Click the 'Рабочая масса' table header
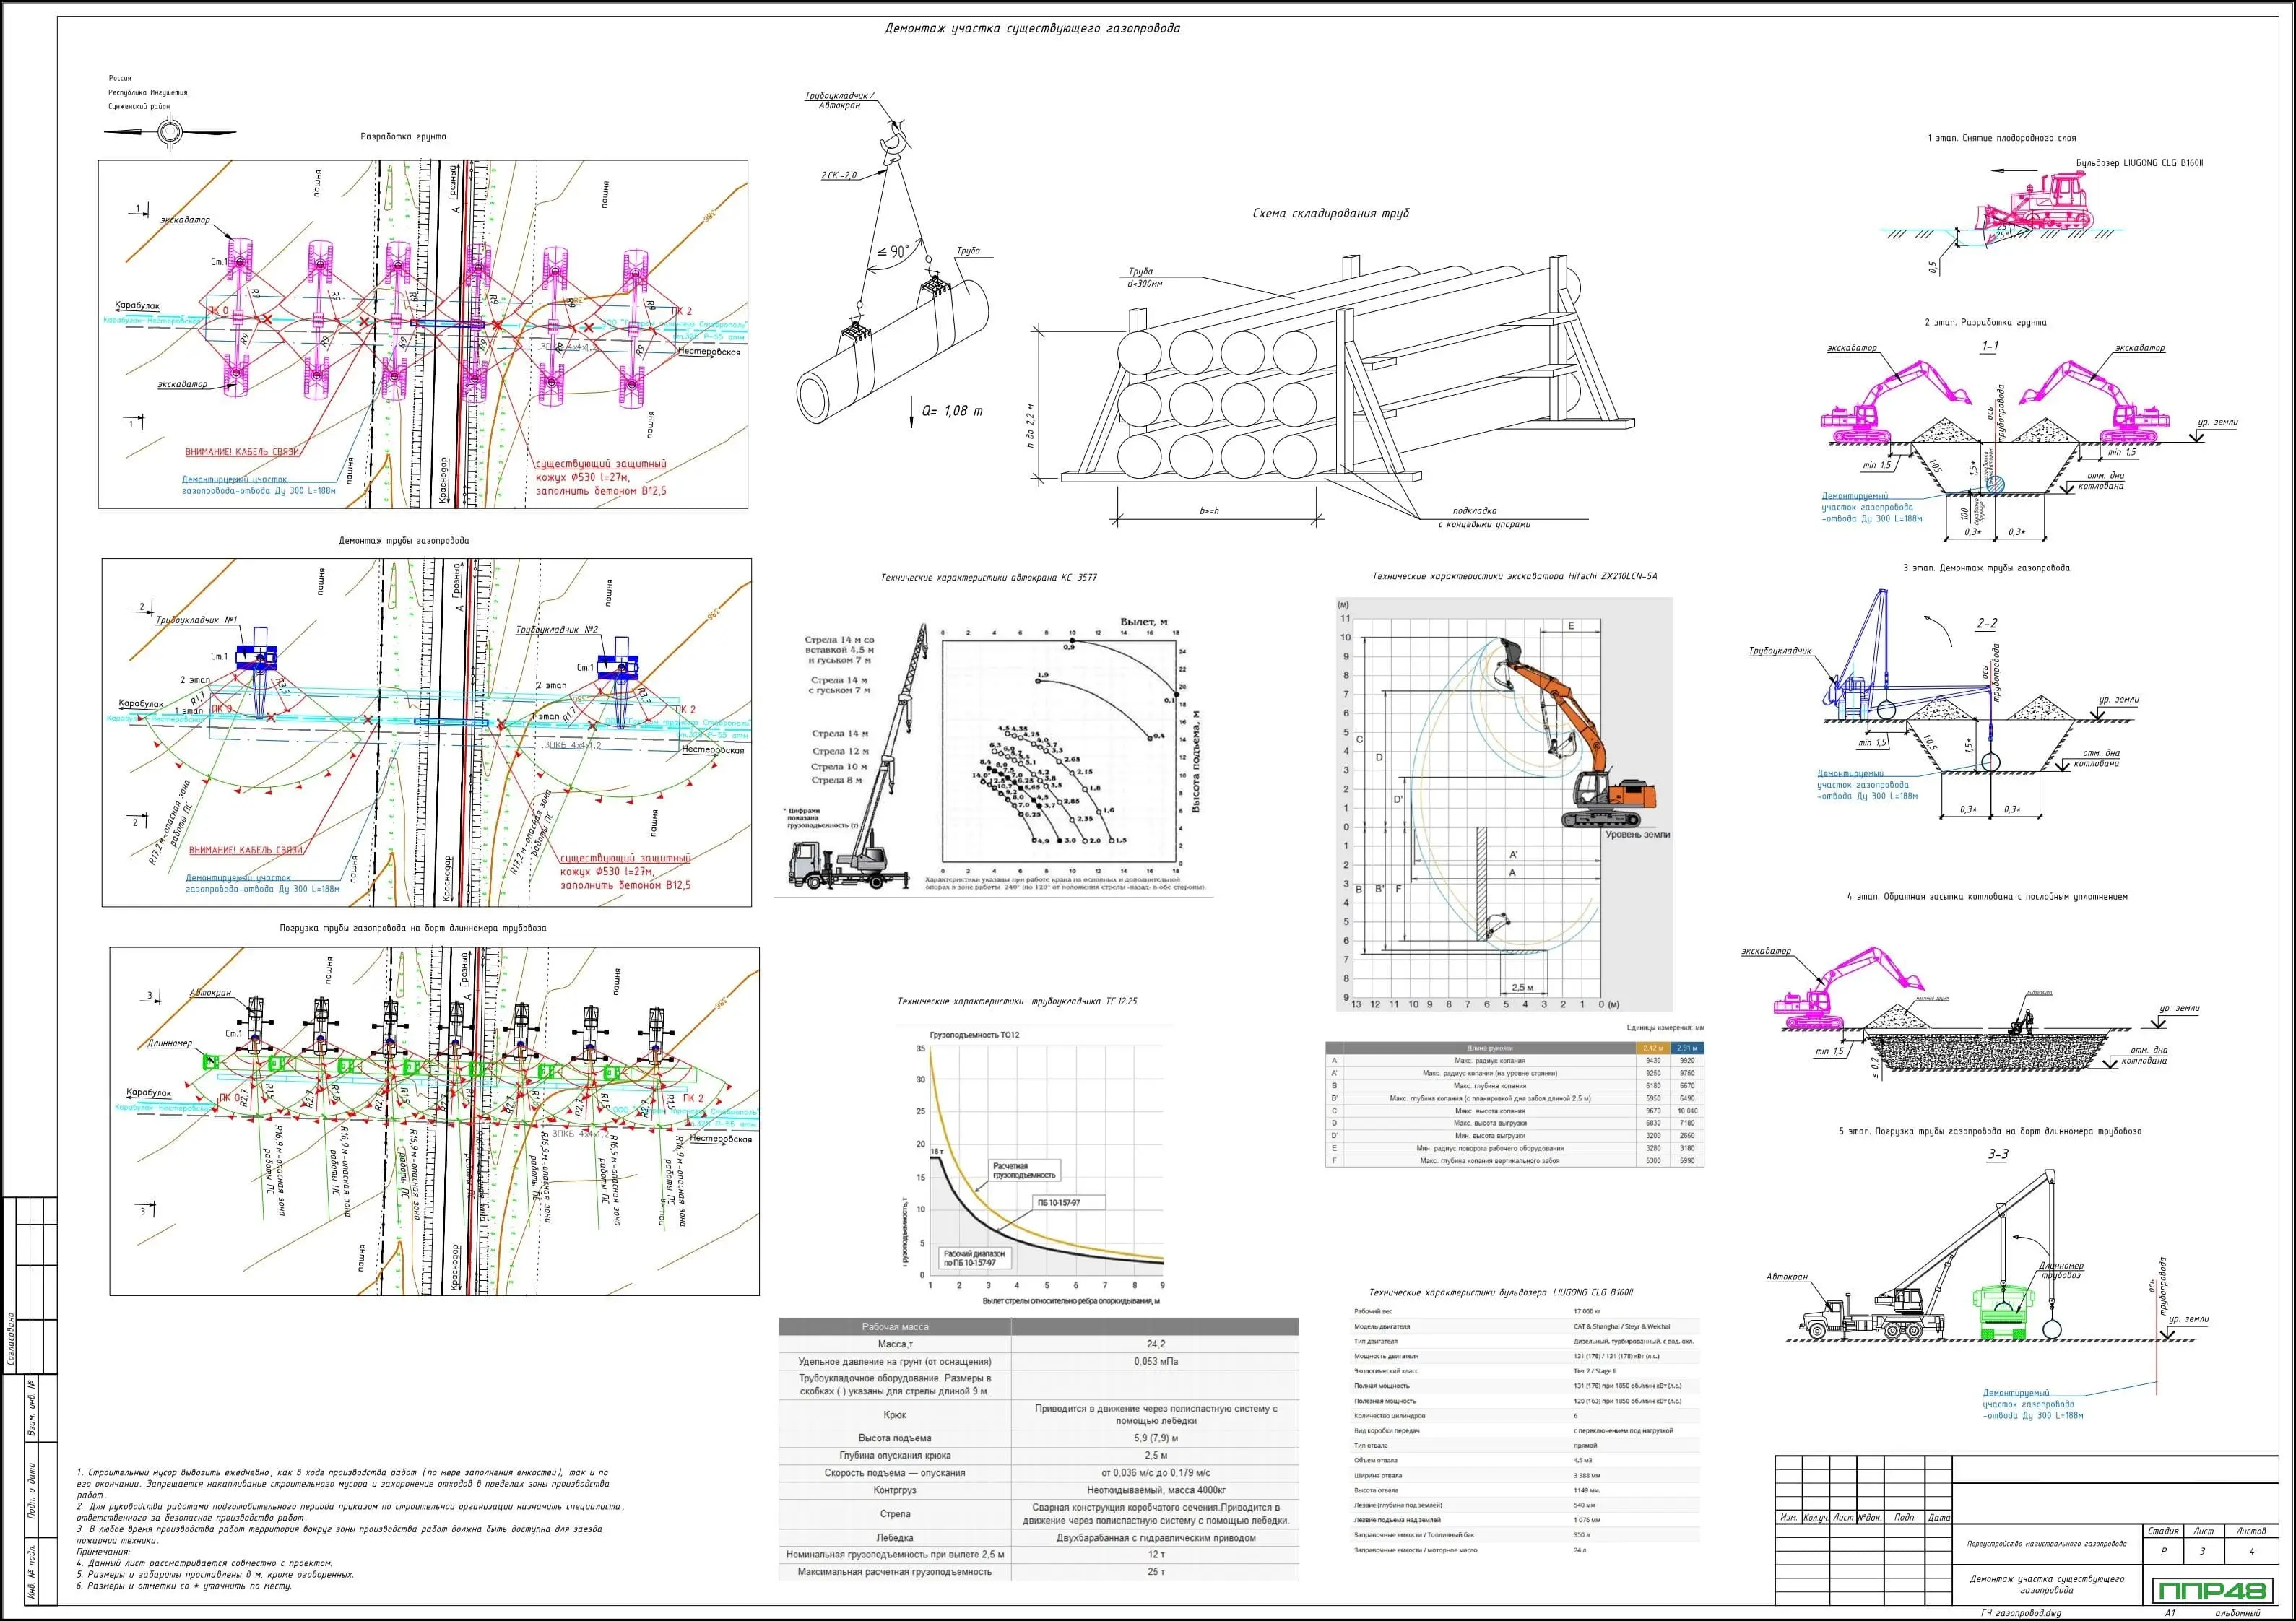This screenshot has height=1621, width=2296. tap(895, 1326)
